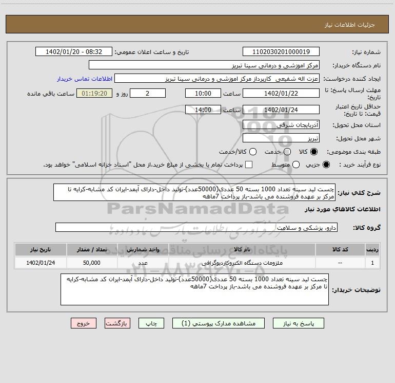Click the گروه کالا field دارو، پزشکی و سلامت
This screenshot has height=383, width=395.
point(196,227)
